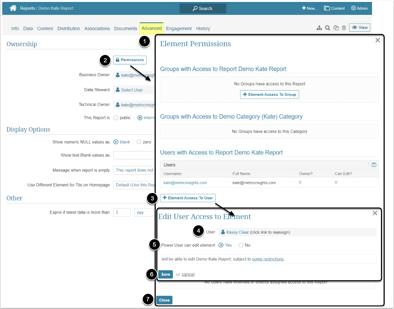Click Element Access To Group button
This screenshot has height=309, width=394.
(x=270, y=94)
